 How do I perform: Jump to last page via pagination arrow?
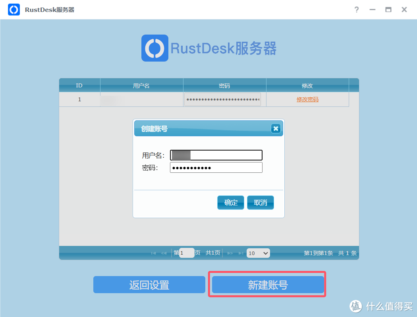coord(241,253)
